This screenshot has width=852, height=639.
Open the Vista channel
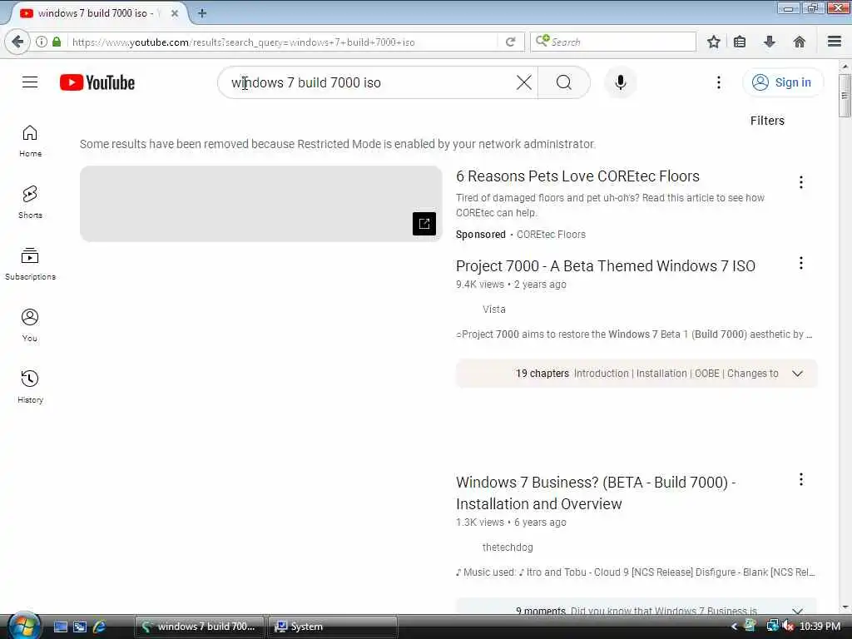click(493, 310)
